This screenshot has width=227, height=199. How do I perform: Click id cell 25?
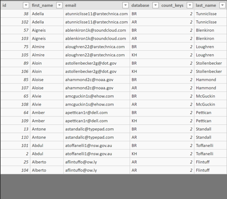(15, 162)
